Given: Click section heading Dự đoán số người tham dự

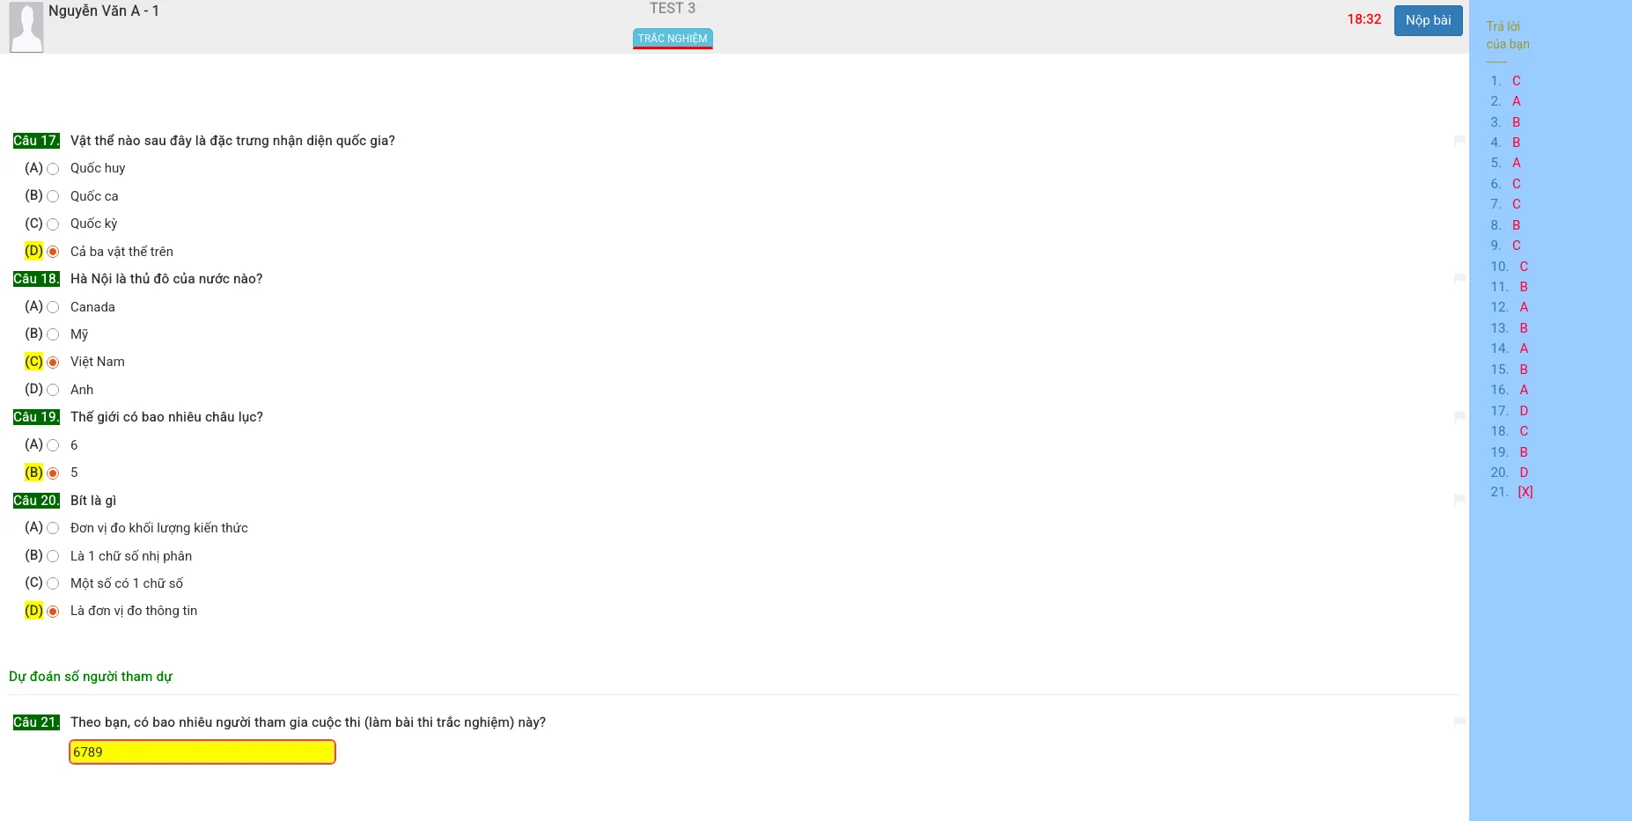Looking at the screenshot, I should click(91, 677).
